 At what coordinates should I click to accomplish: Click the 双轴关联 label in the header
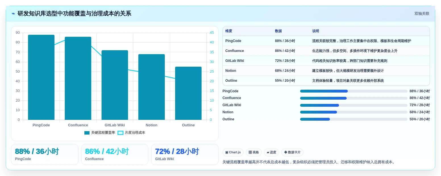point(422,14)
